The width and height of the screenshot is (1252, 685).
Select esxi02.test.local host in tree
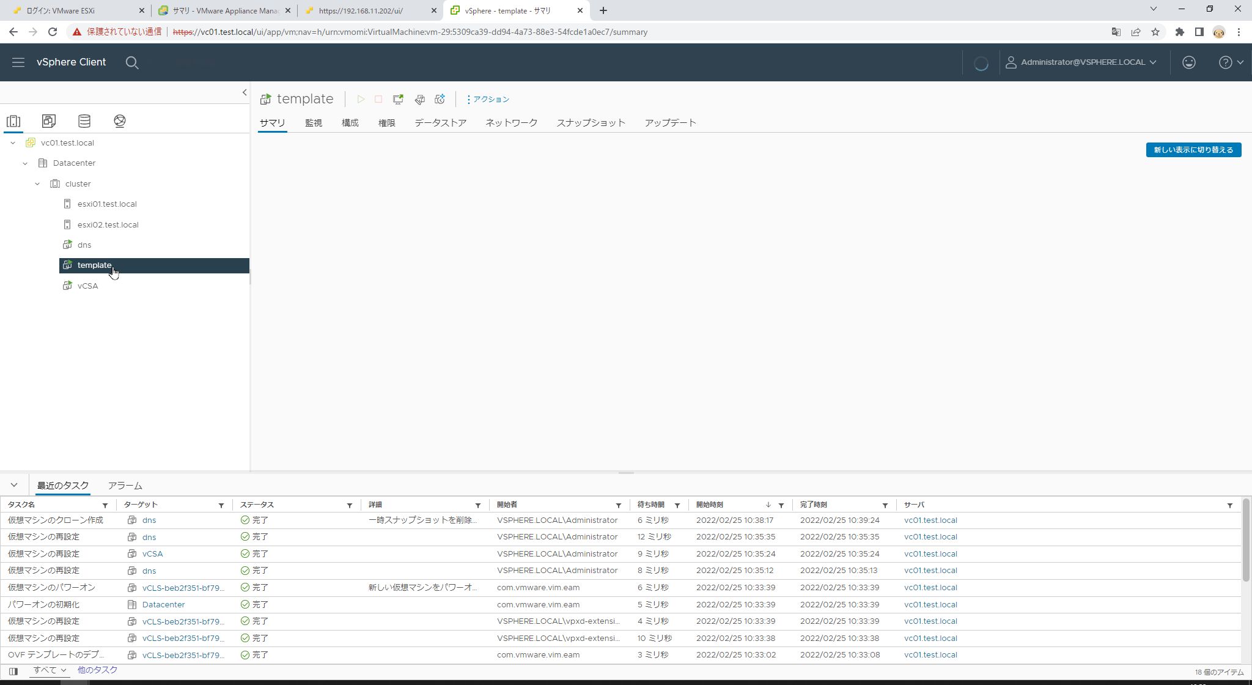(x=108, y=225)
